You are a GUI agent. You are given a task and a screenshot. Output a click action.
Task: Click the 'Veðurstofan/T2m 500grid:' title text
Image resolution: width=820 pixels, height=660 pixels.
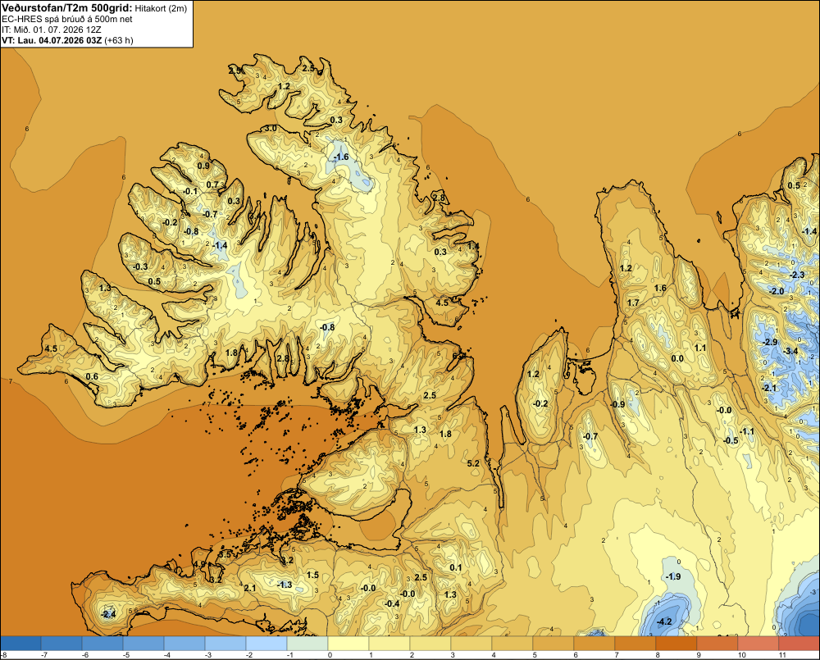click(x=67, y=7)
